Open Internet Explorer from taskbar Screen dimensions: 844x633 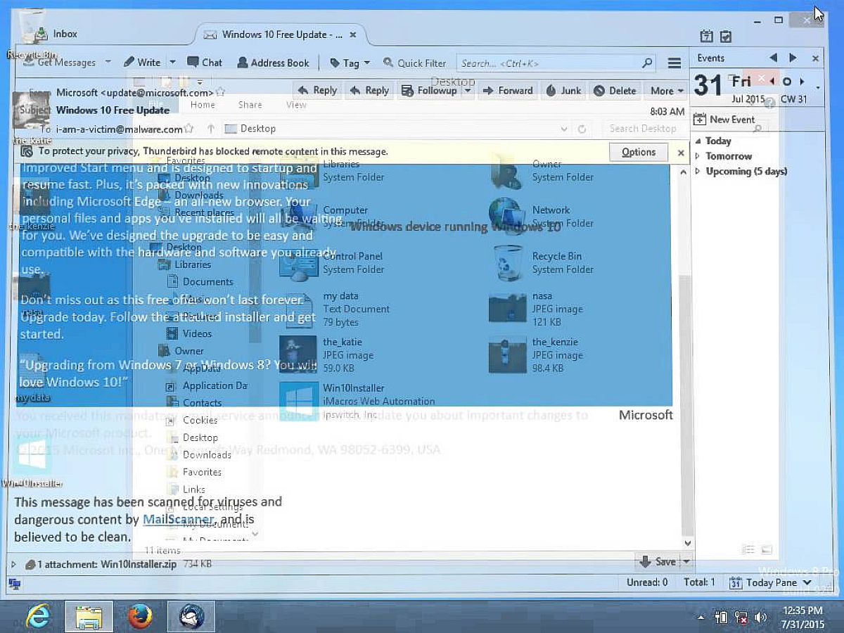coord(37,617)
